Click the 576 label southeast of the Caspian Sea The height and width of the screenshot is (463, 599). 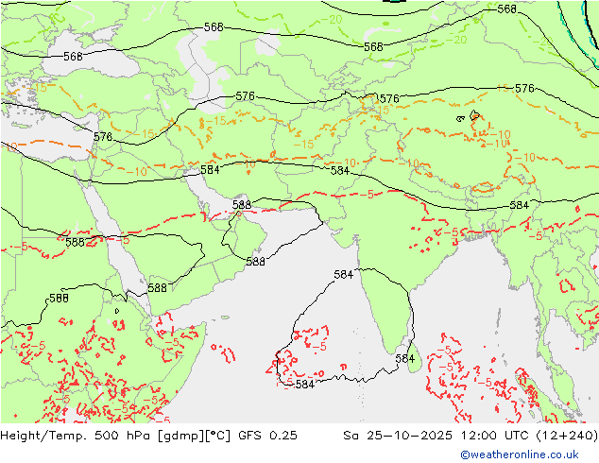coord(245,95)
